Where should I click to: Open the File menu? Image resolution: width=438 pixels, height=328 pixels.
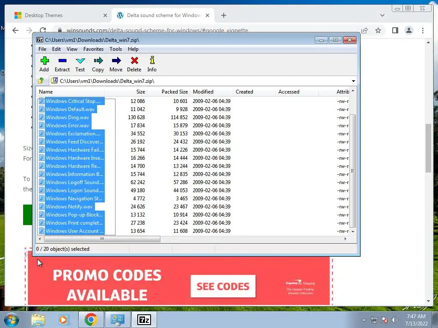(x=42, y=49)
